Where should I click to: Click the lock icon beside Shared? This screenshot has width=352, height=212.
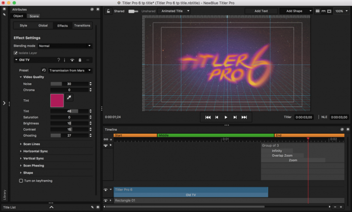tap(108, 11)
